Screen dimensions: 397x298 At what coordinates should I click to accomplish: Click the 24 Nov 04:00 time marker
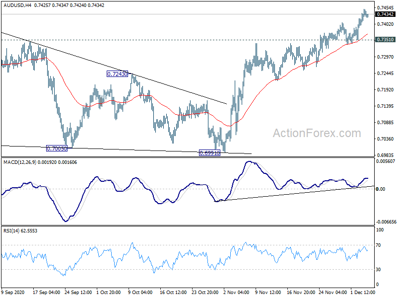[x=332, y=293]
